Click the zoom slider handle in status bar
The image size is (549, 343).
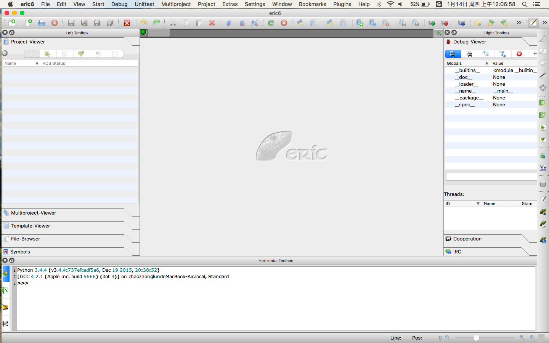pos(476,338)
